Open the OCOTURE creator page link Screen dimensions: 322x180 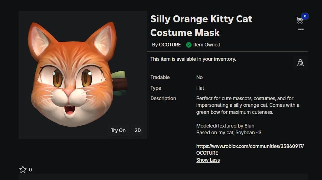point(170,45)
